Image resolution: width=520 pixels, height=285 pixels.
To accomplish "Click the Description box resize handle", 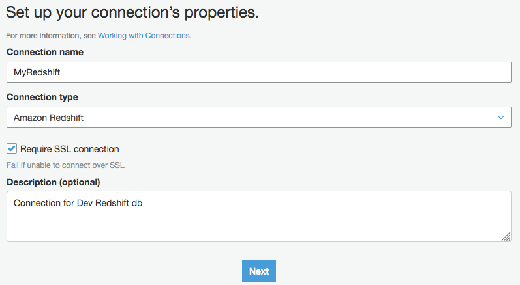I will (506, 237).
